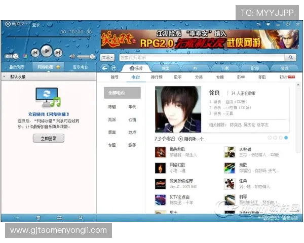Switch to the 音乐电台 tab
The width and height of the screenshot is (304, 243).
(80, 67)
